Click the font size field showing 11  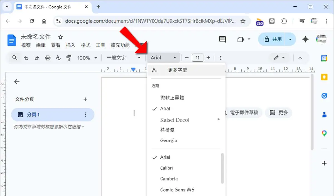point(198,58)
